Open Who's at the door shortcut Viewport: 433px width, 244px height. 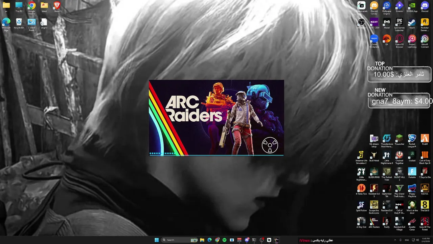pyautogui.click(x=412, y=207)
